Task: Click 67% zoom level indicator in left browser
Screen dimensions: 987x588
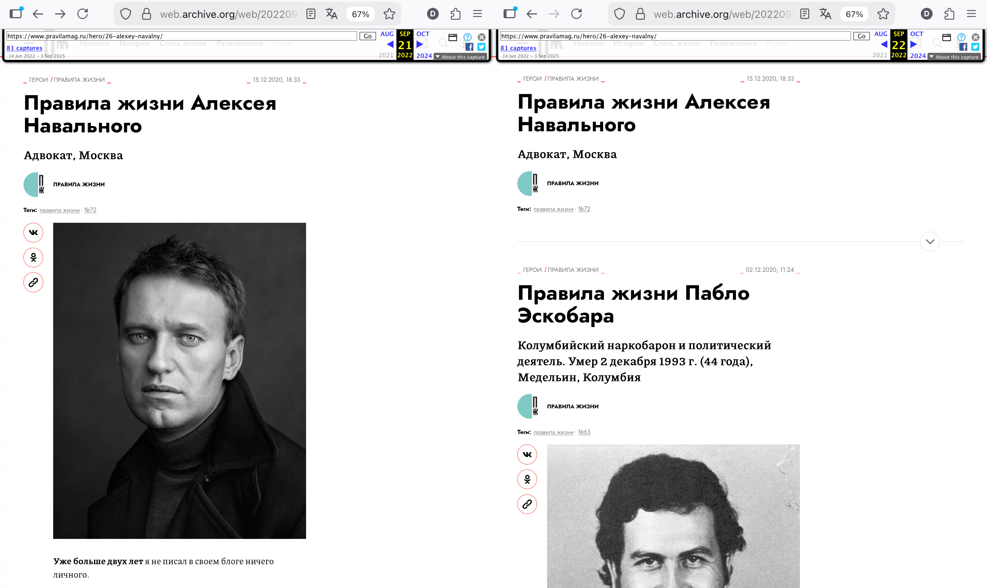Action: pyautogui.click(x=360, y=14)
